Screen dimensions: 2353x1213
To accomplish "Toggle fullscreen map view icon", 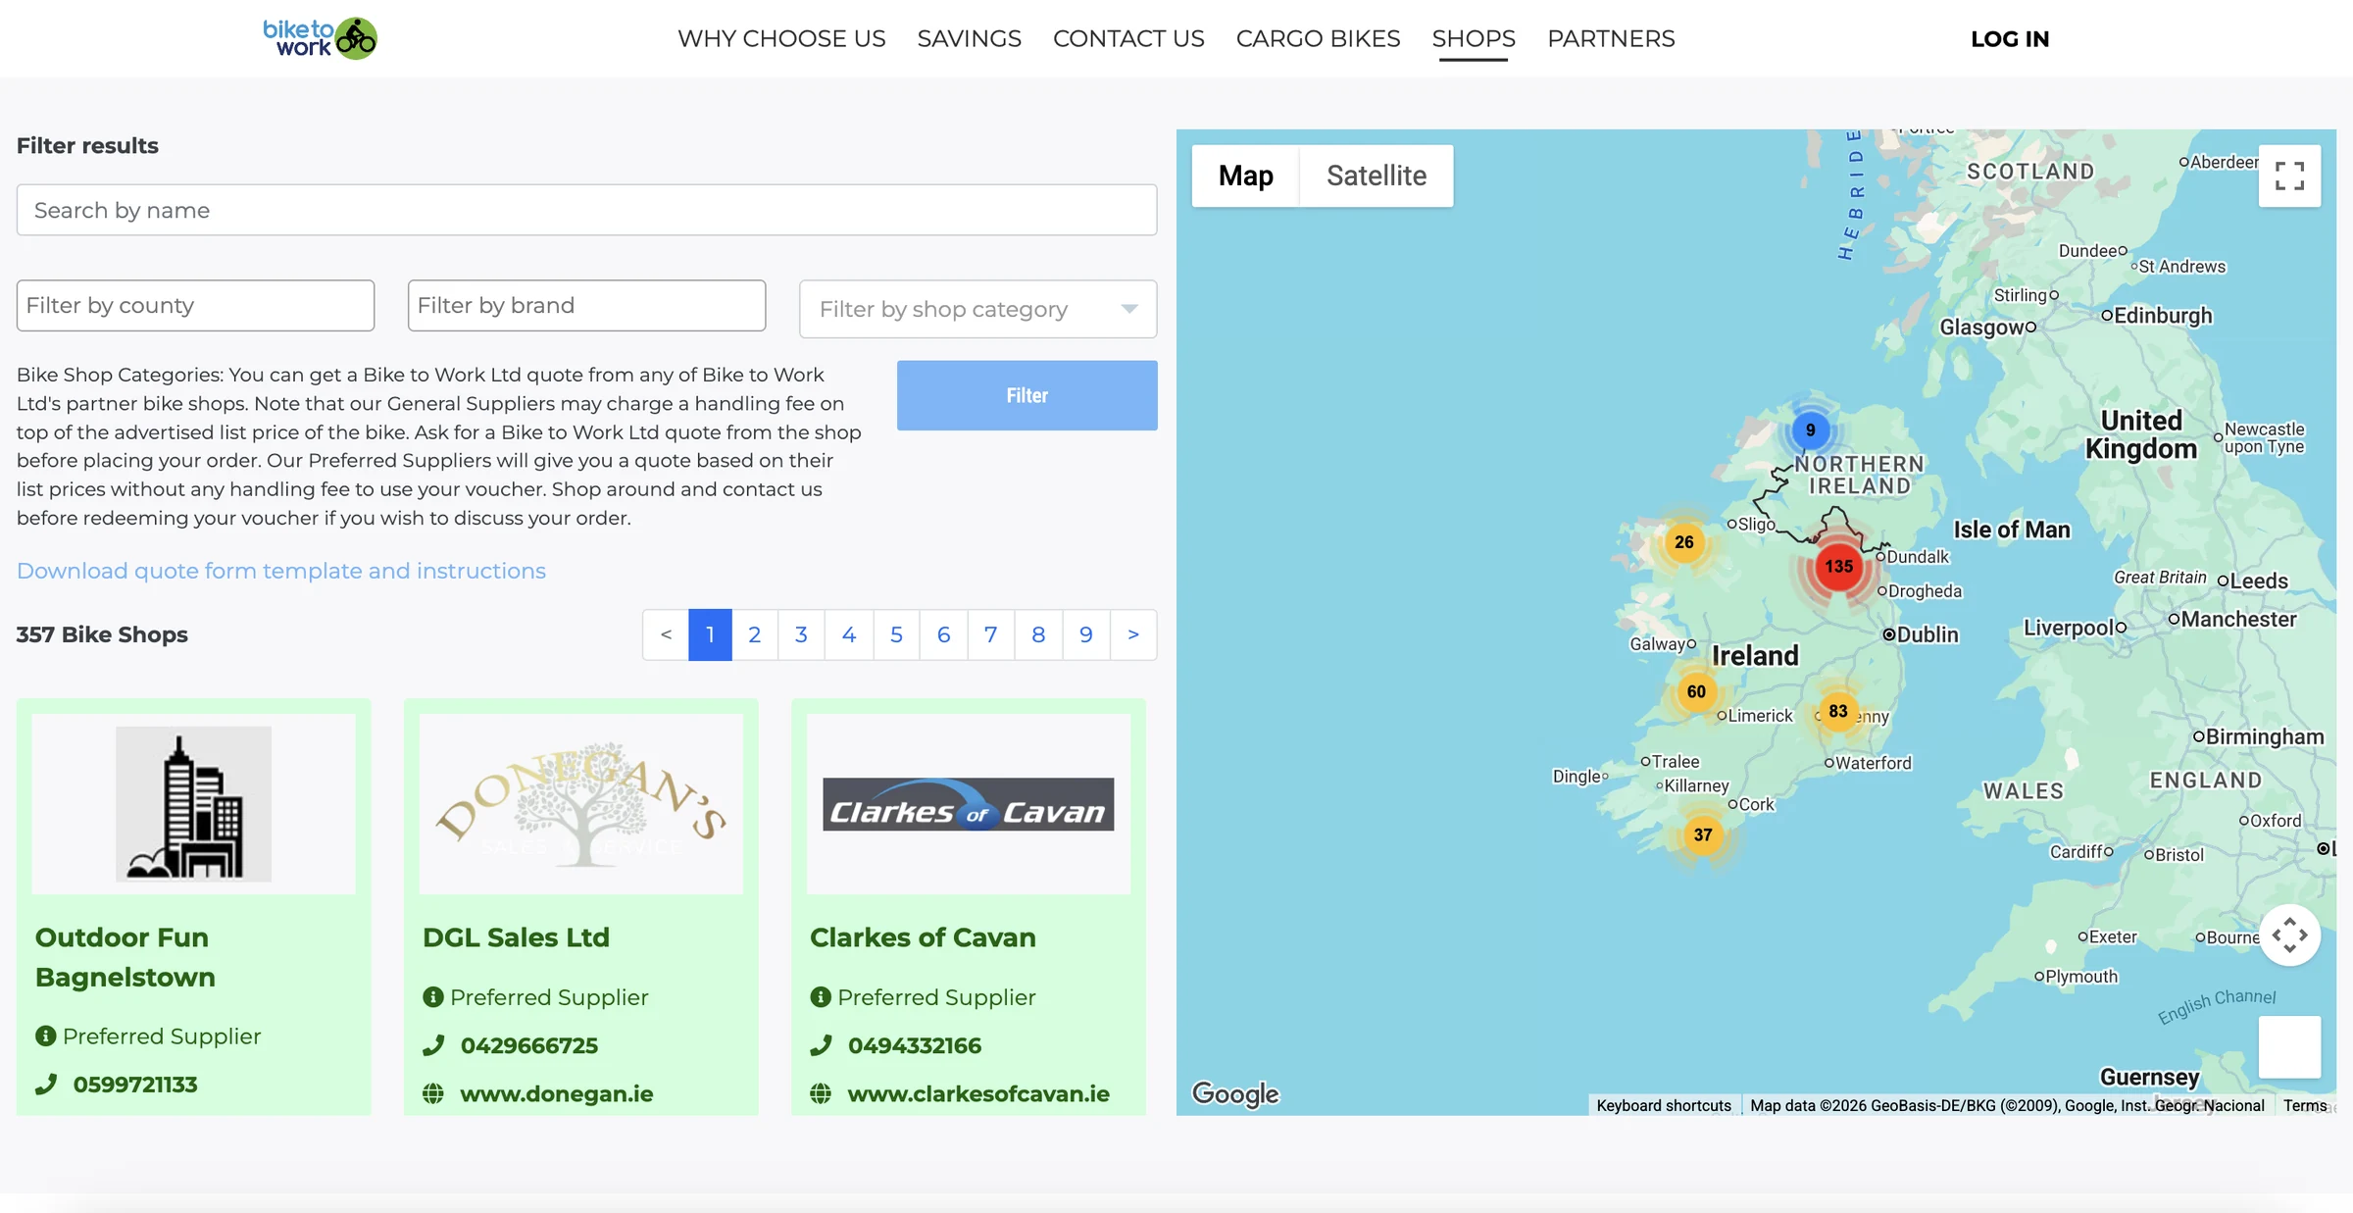I will [2289, 176].
